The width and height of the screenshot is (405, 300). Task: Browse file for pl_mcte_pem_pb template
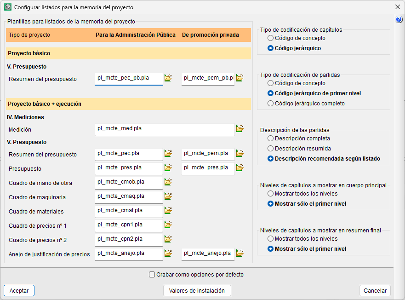(x=240, y=78)
